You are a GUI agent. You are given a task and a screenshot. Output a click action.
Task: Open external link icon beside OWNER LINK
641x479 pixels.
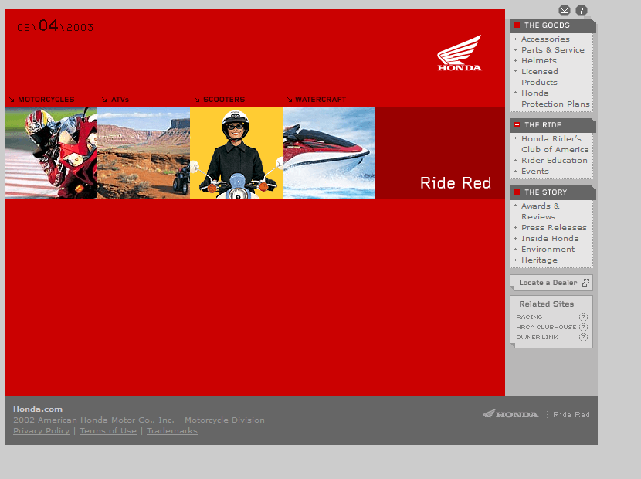[583, 337]
